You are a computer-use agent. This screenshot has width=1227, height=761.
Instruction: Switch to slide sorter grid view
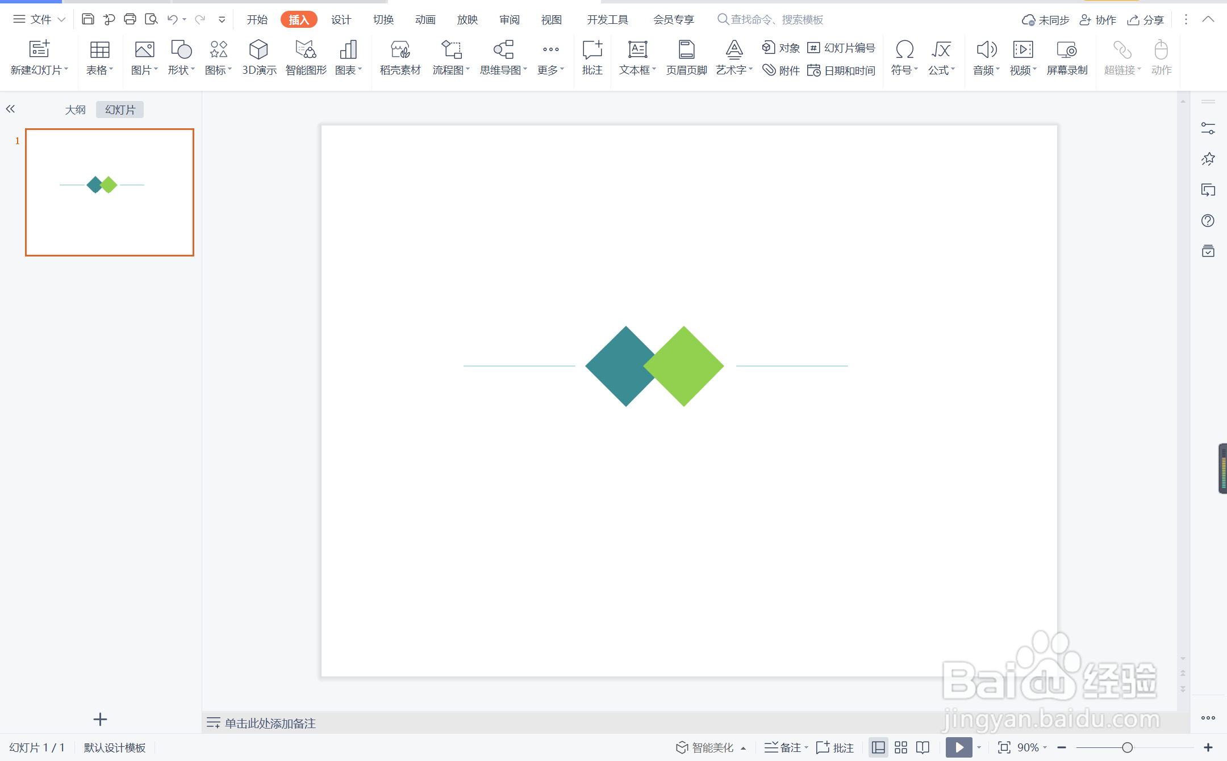click(901, 747)
